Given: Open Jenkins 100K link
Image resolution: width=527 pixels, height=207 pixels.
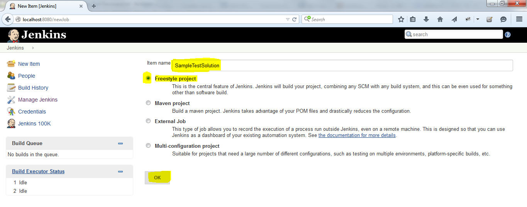Looking at the screenshot, I should point(34,124).
